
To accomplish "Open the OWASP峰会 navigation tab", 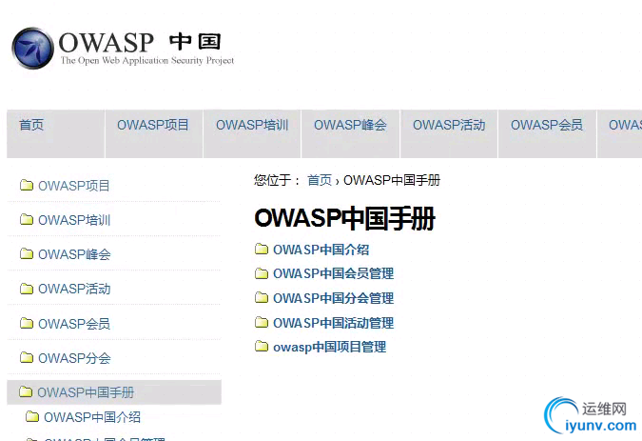I will (x=350, y=133).
